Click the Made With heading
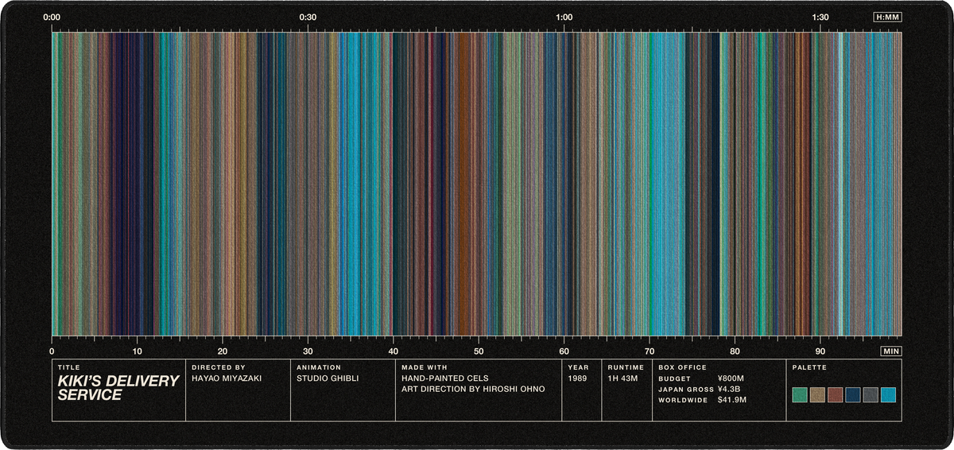Viewport: 954px width, 450px height. pos(425,368)
